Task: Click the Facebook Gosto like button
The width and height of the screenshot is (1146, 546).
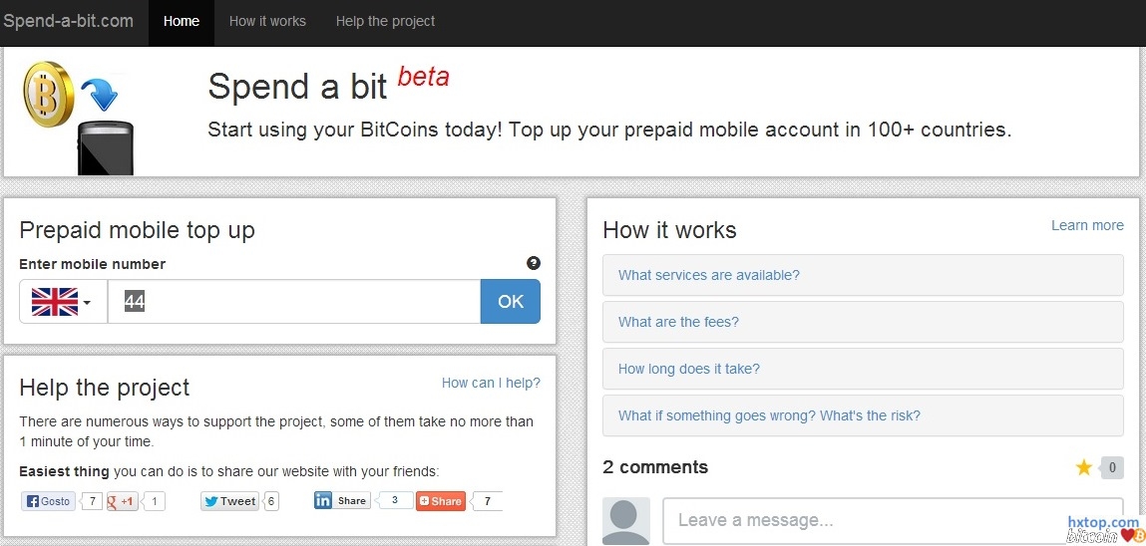Action: point(49,501)
